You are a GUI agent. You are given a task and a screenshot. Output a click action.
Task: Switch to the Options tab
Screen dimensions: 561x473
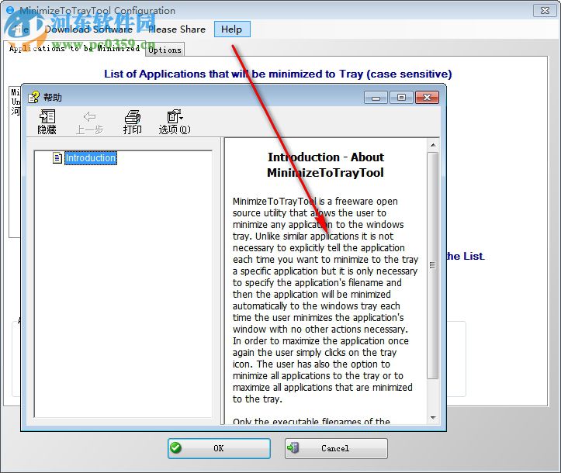[165, 50]
